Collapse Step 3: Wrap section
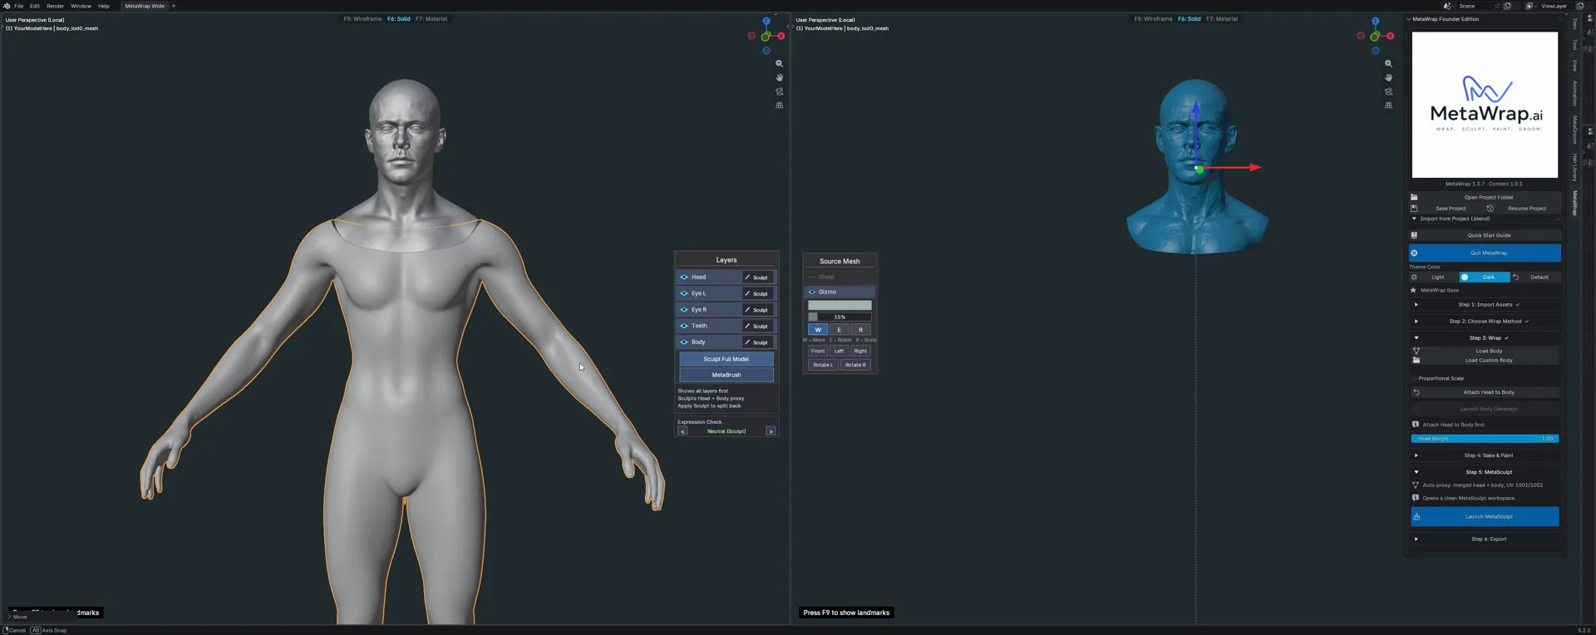The image size is (1596, 635). (1485, 338)
